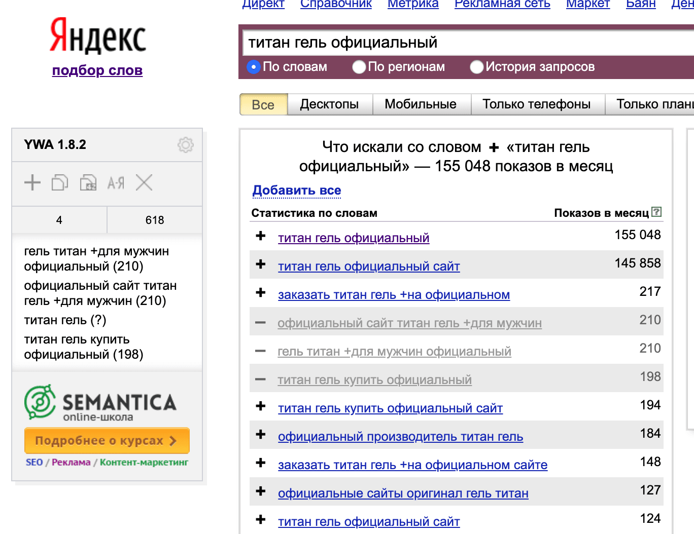Add 'заказать титан гель +на официальном сайте' plus
Viewport: 694px width, 534px height.
tap(261, 463)
